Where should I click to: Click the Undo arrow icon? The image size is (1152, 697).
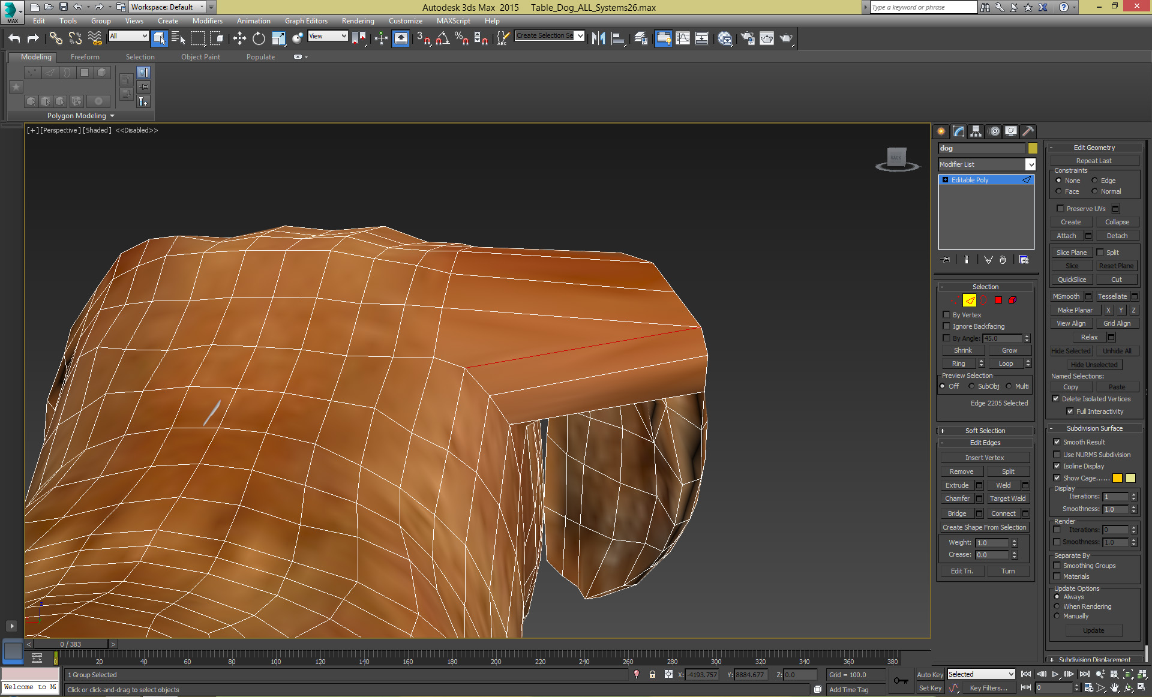pos(16,38)
